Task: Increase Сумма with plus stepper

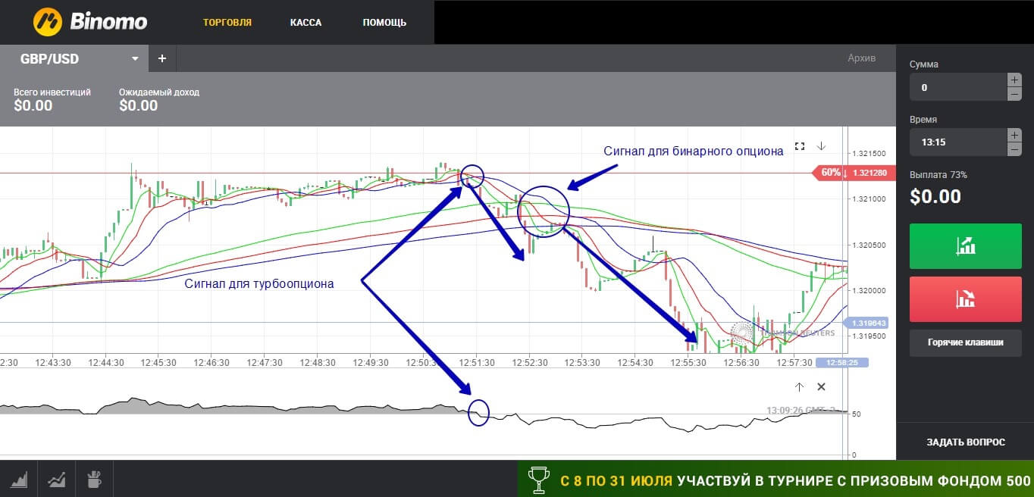Action: coord(1014,80)
